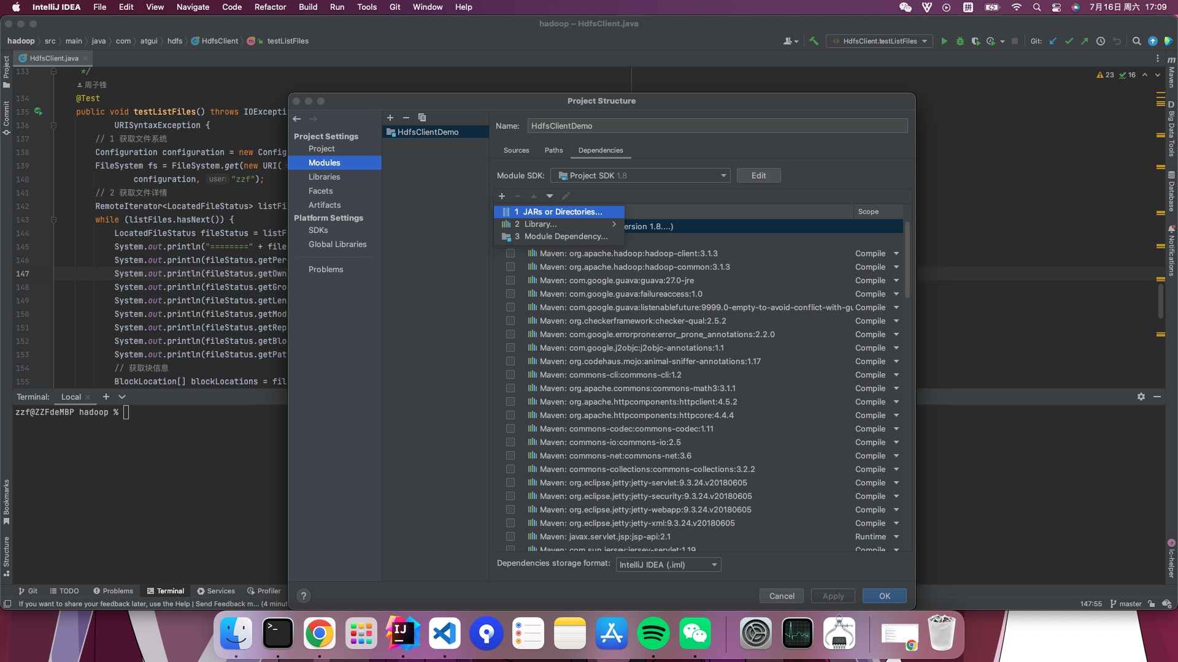Check export box for failureaccess:1.0
The height and width of the screenshot is (662, 1178).
pos(510,294)
